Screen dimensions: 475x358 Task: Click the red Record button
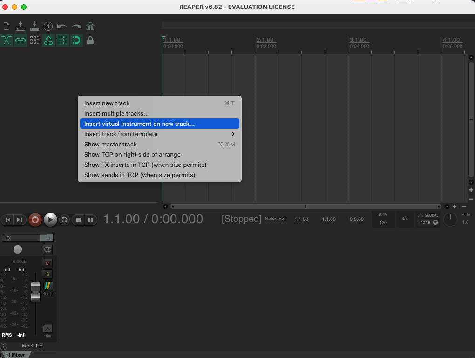35,220
